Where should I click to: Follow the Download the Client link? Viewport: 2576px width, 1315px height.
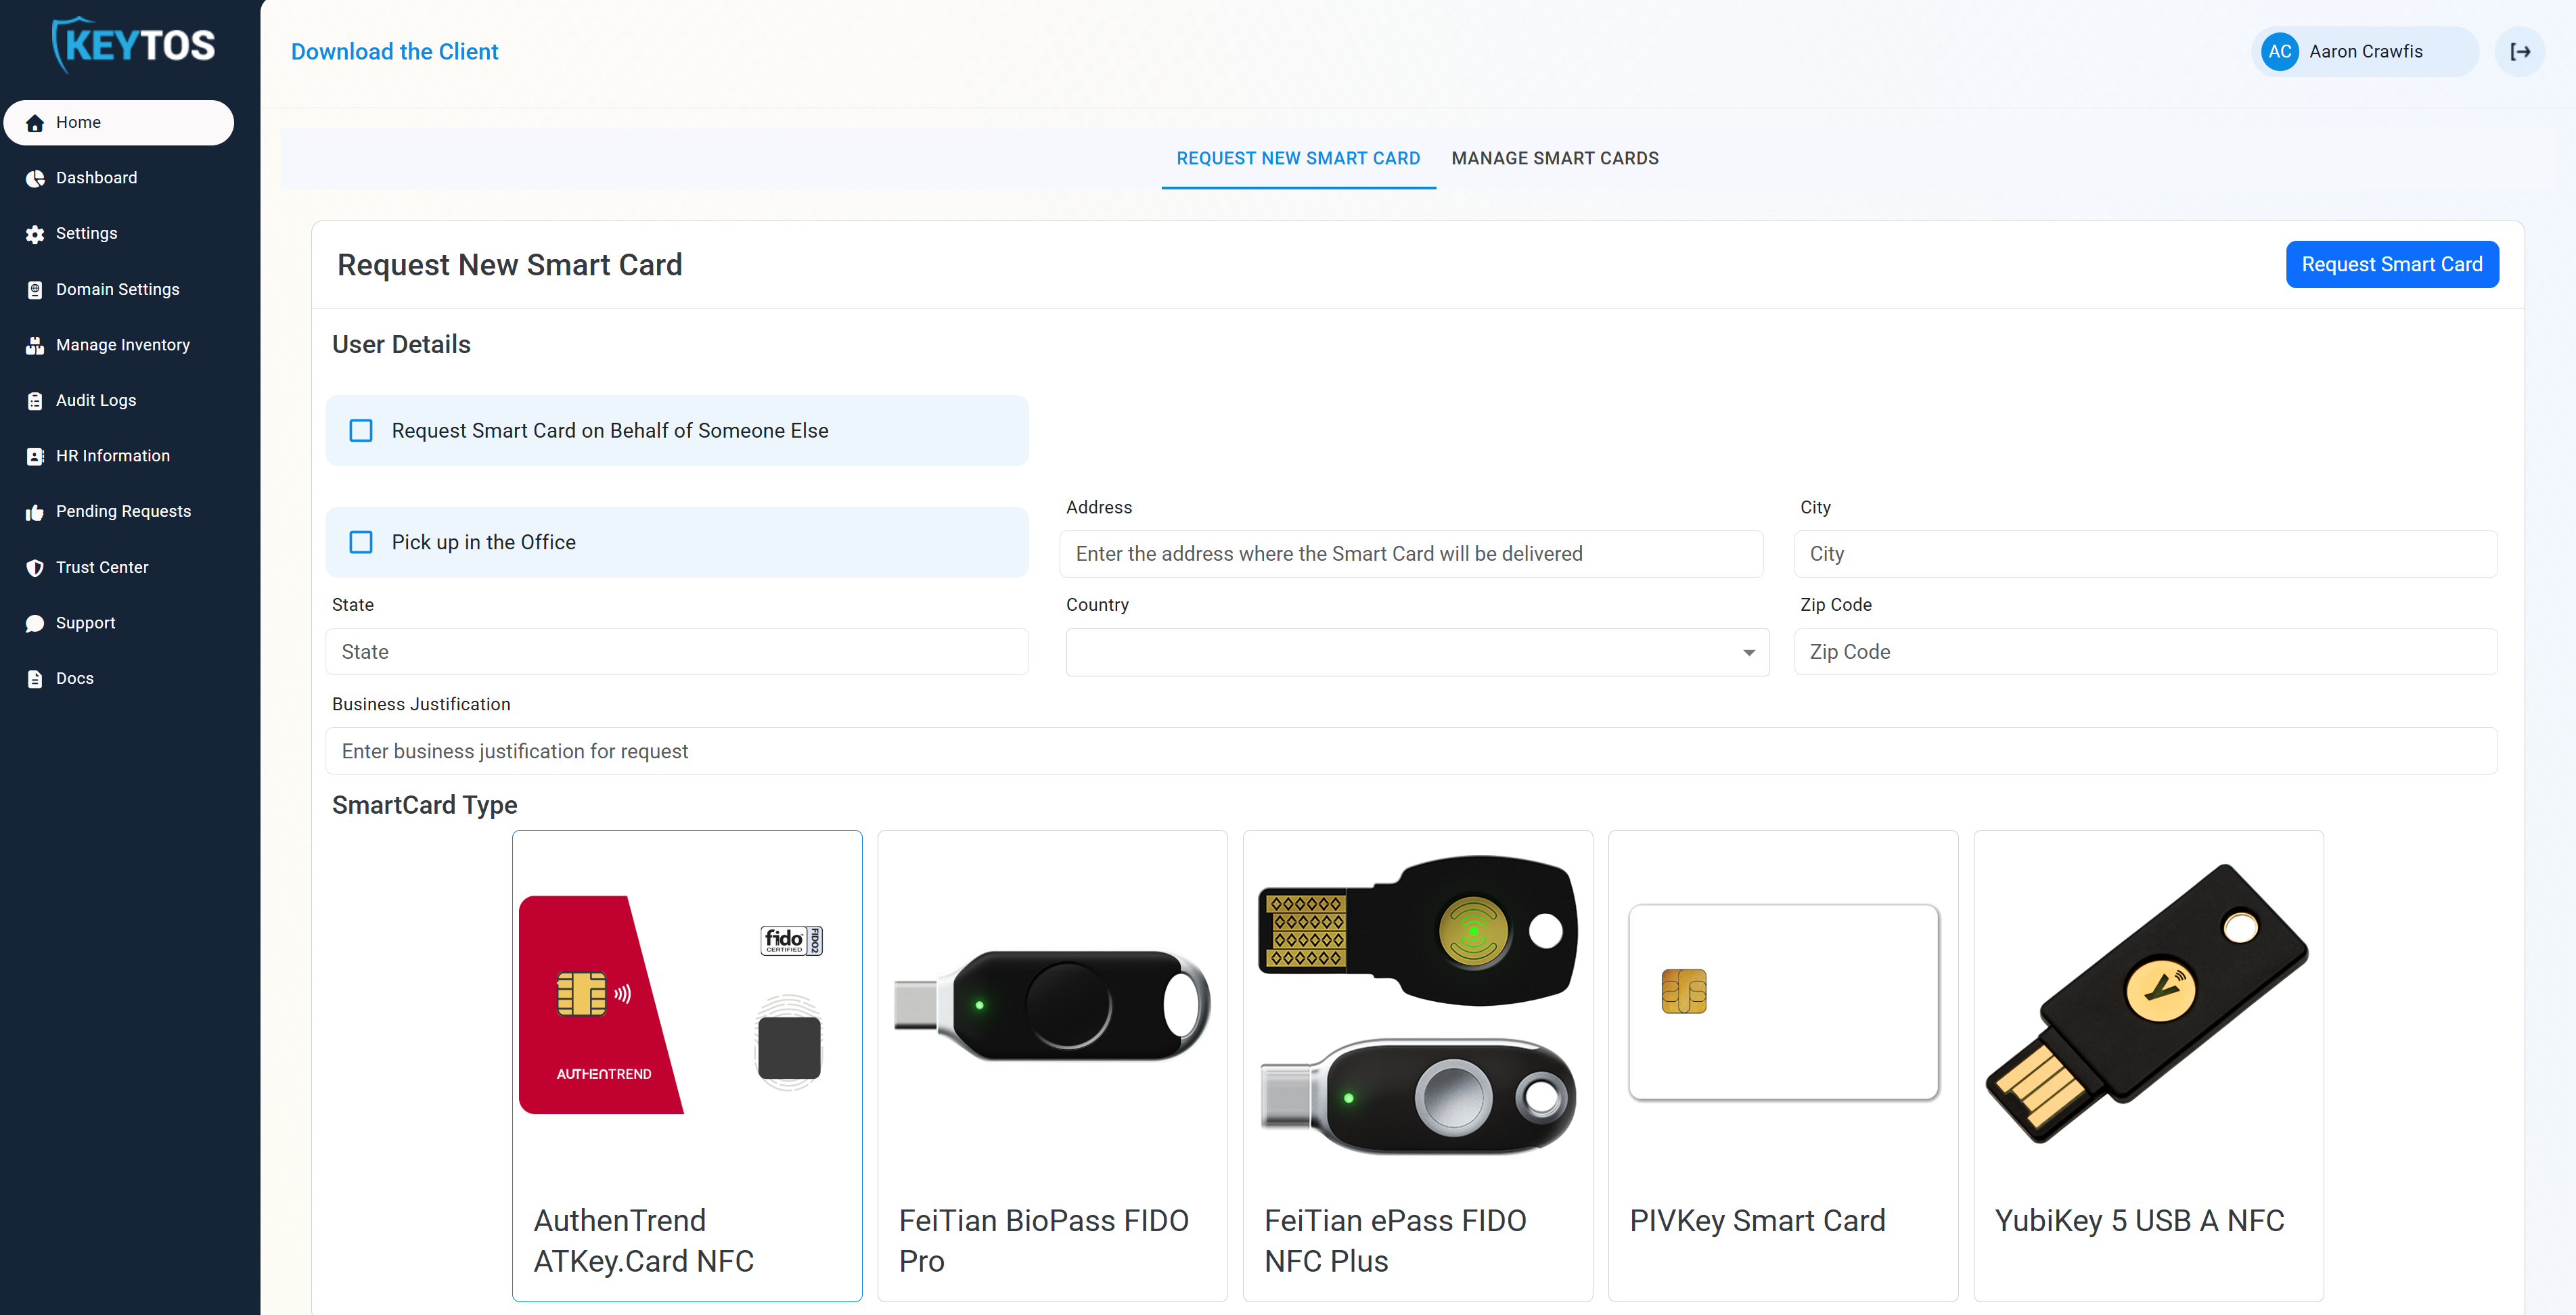click(x=394, y=51)
